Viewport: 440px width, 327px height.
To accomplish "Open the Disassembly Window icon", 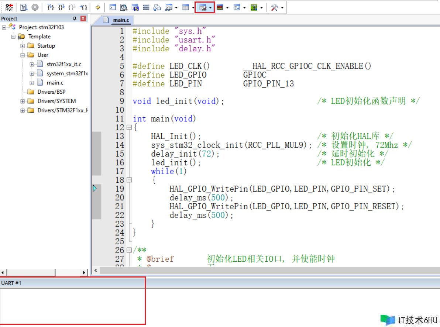I will 124,7.
